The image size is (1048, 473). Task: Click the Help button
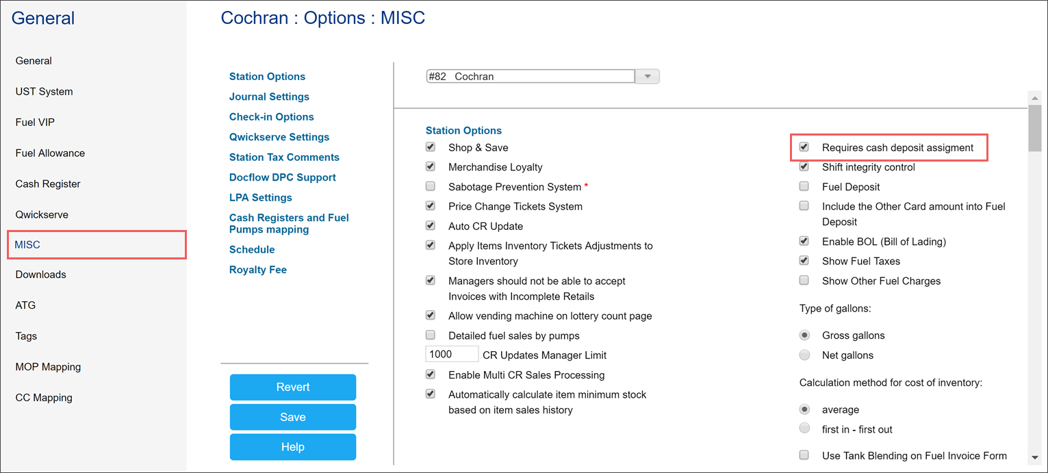pyautogui.click(x=293, y=448)
